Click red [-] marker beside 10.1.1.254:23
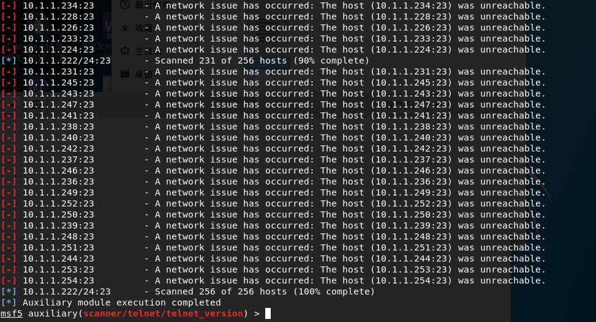 (9, 280)
